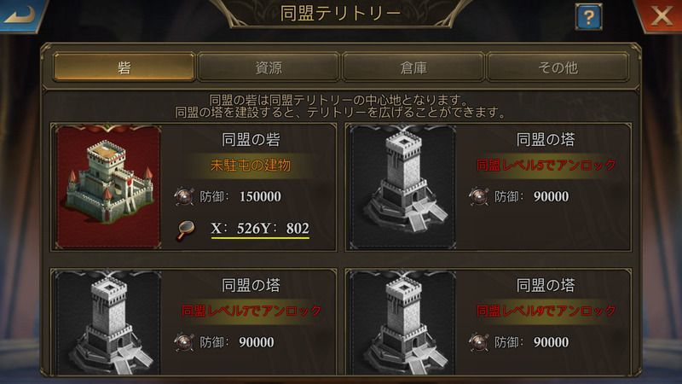The height and width of the screenshot is (384, 682).
Task: Click the tower thumbnail unlocked at level 9
Action: click(403, 323)
